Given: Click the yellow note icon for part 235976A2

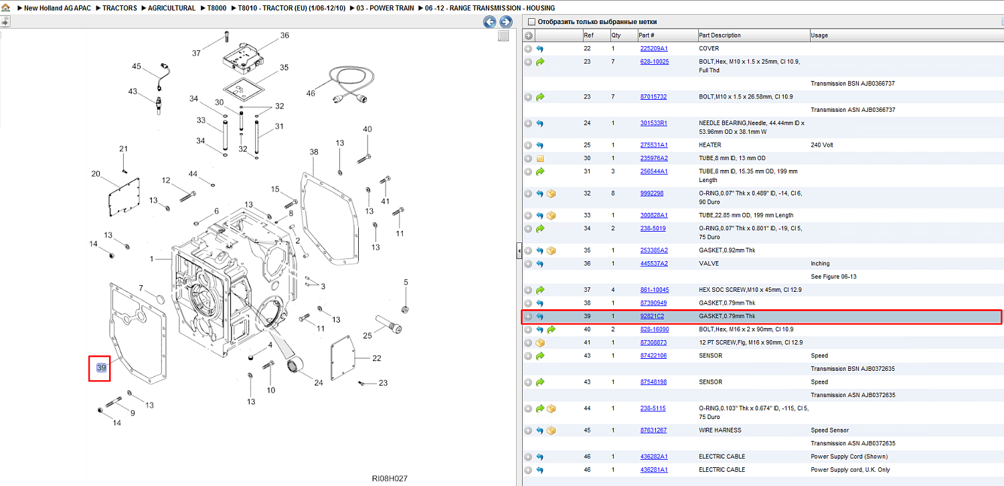Looking at the screenshot, I should pos(540,159).
